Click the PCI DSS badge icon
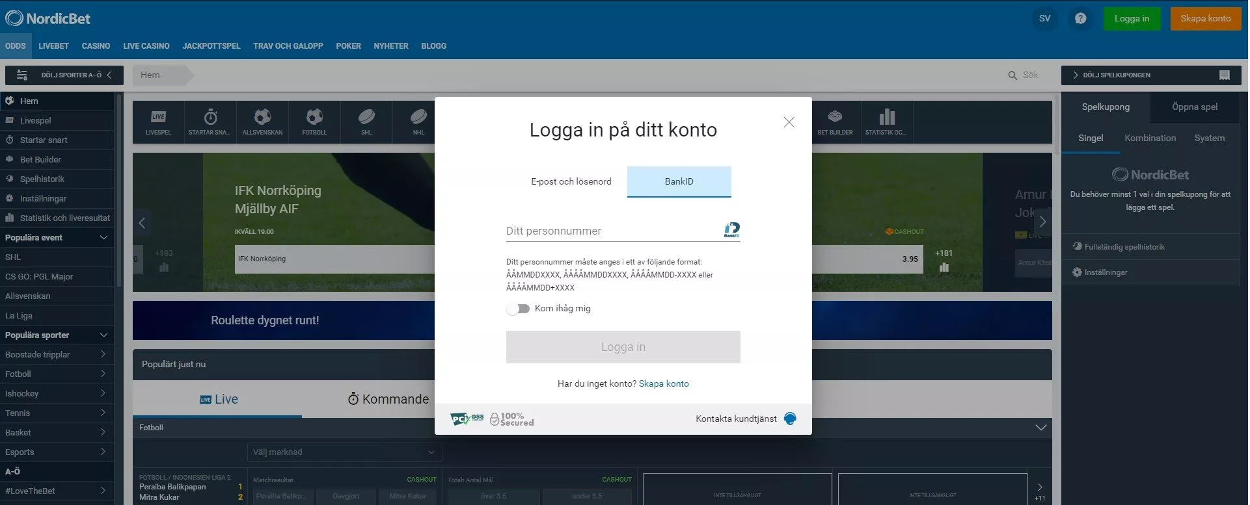The height and width of the screenshot is (505, 1250). [467, 419]
